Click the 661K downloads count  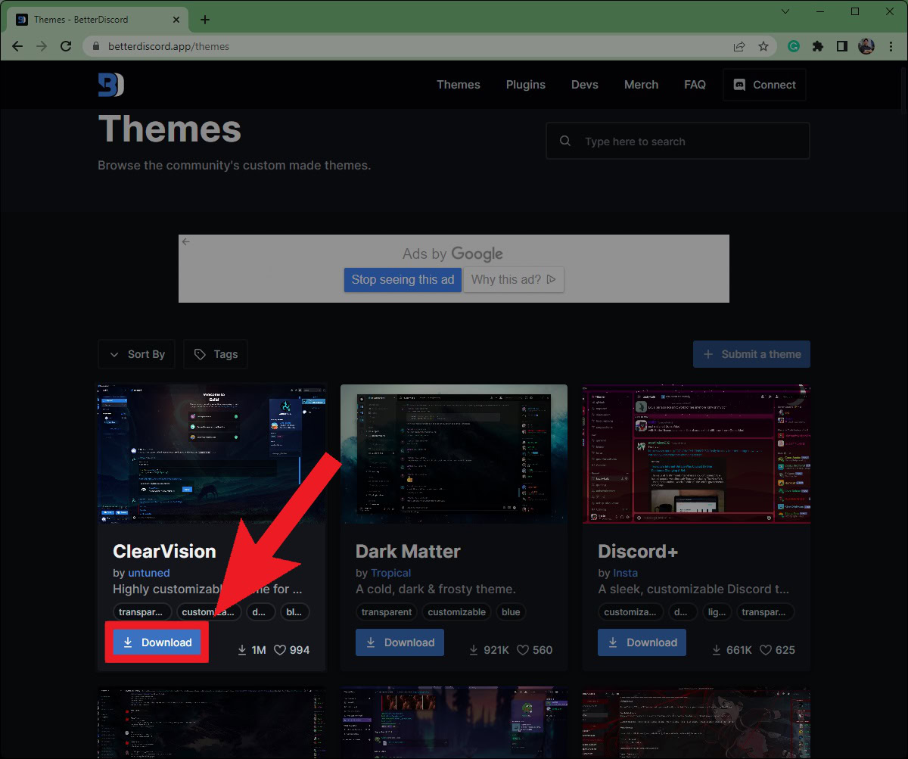click(732, 649)
